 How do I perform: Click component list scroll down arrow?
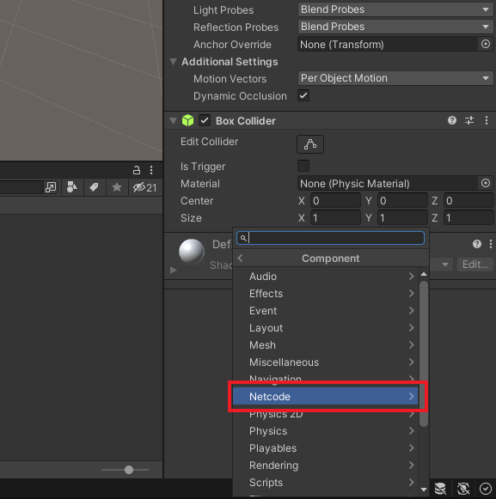424,490
